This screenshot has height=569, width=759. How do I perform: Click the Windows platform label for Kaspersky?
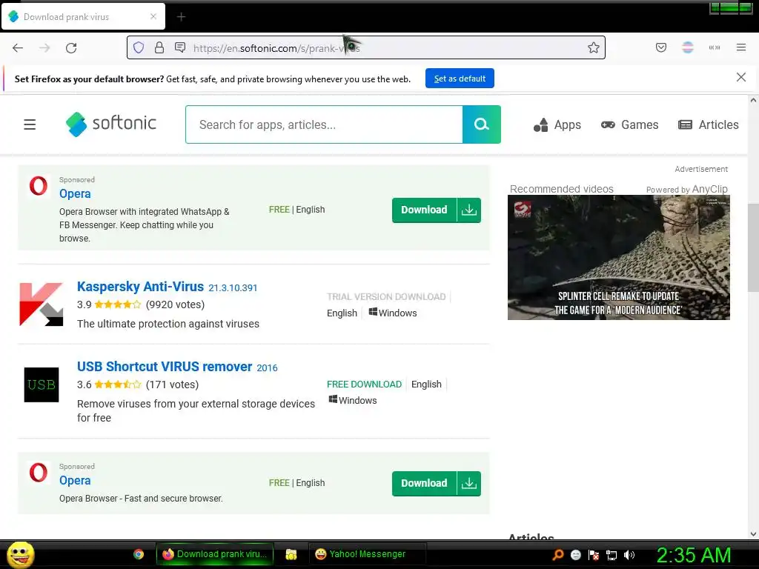(393, 313)
